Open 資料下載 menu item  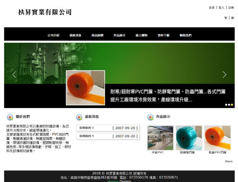tap(163, 35)
